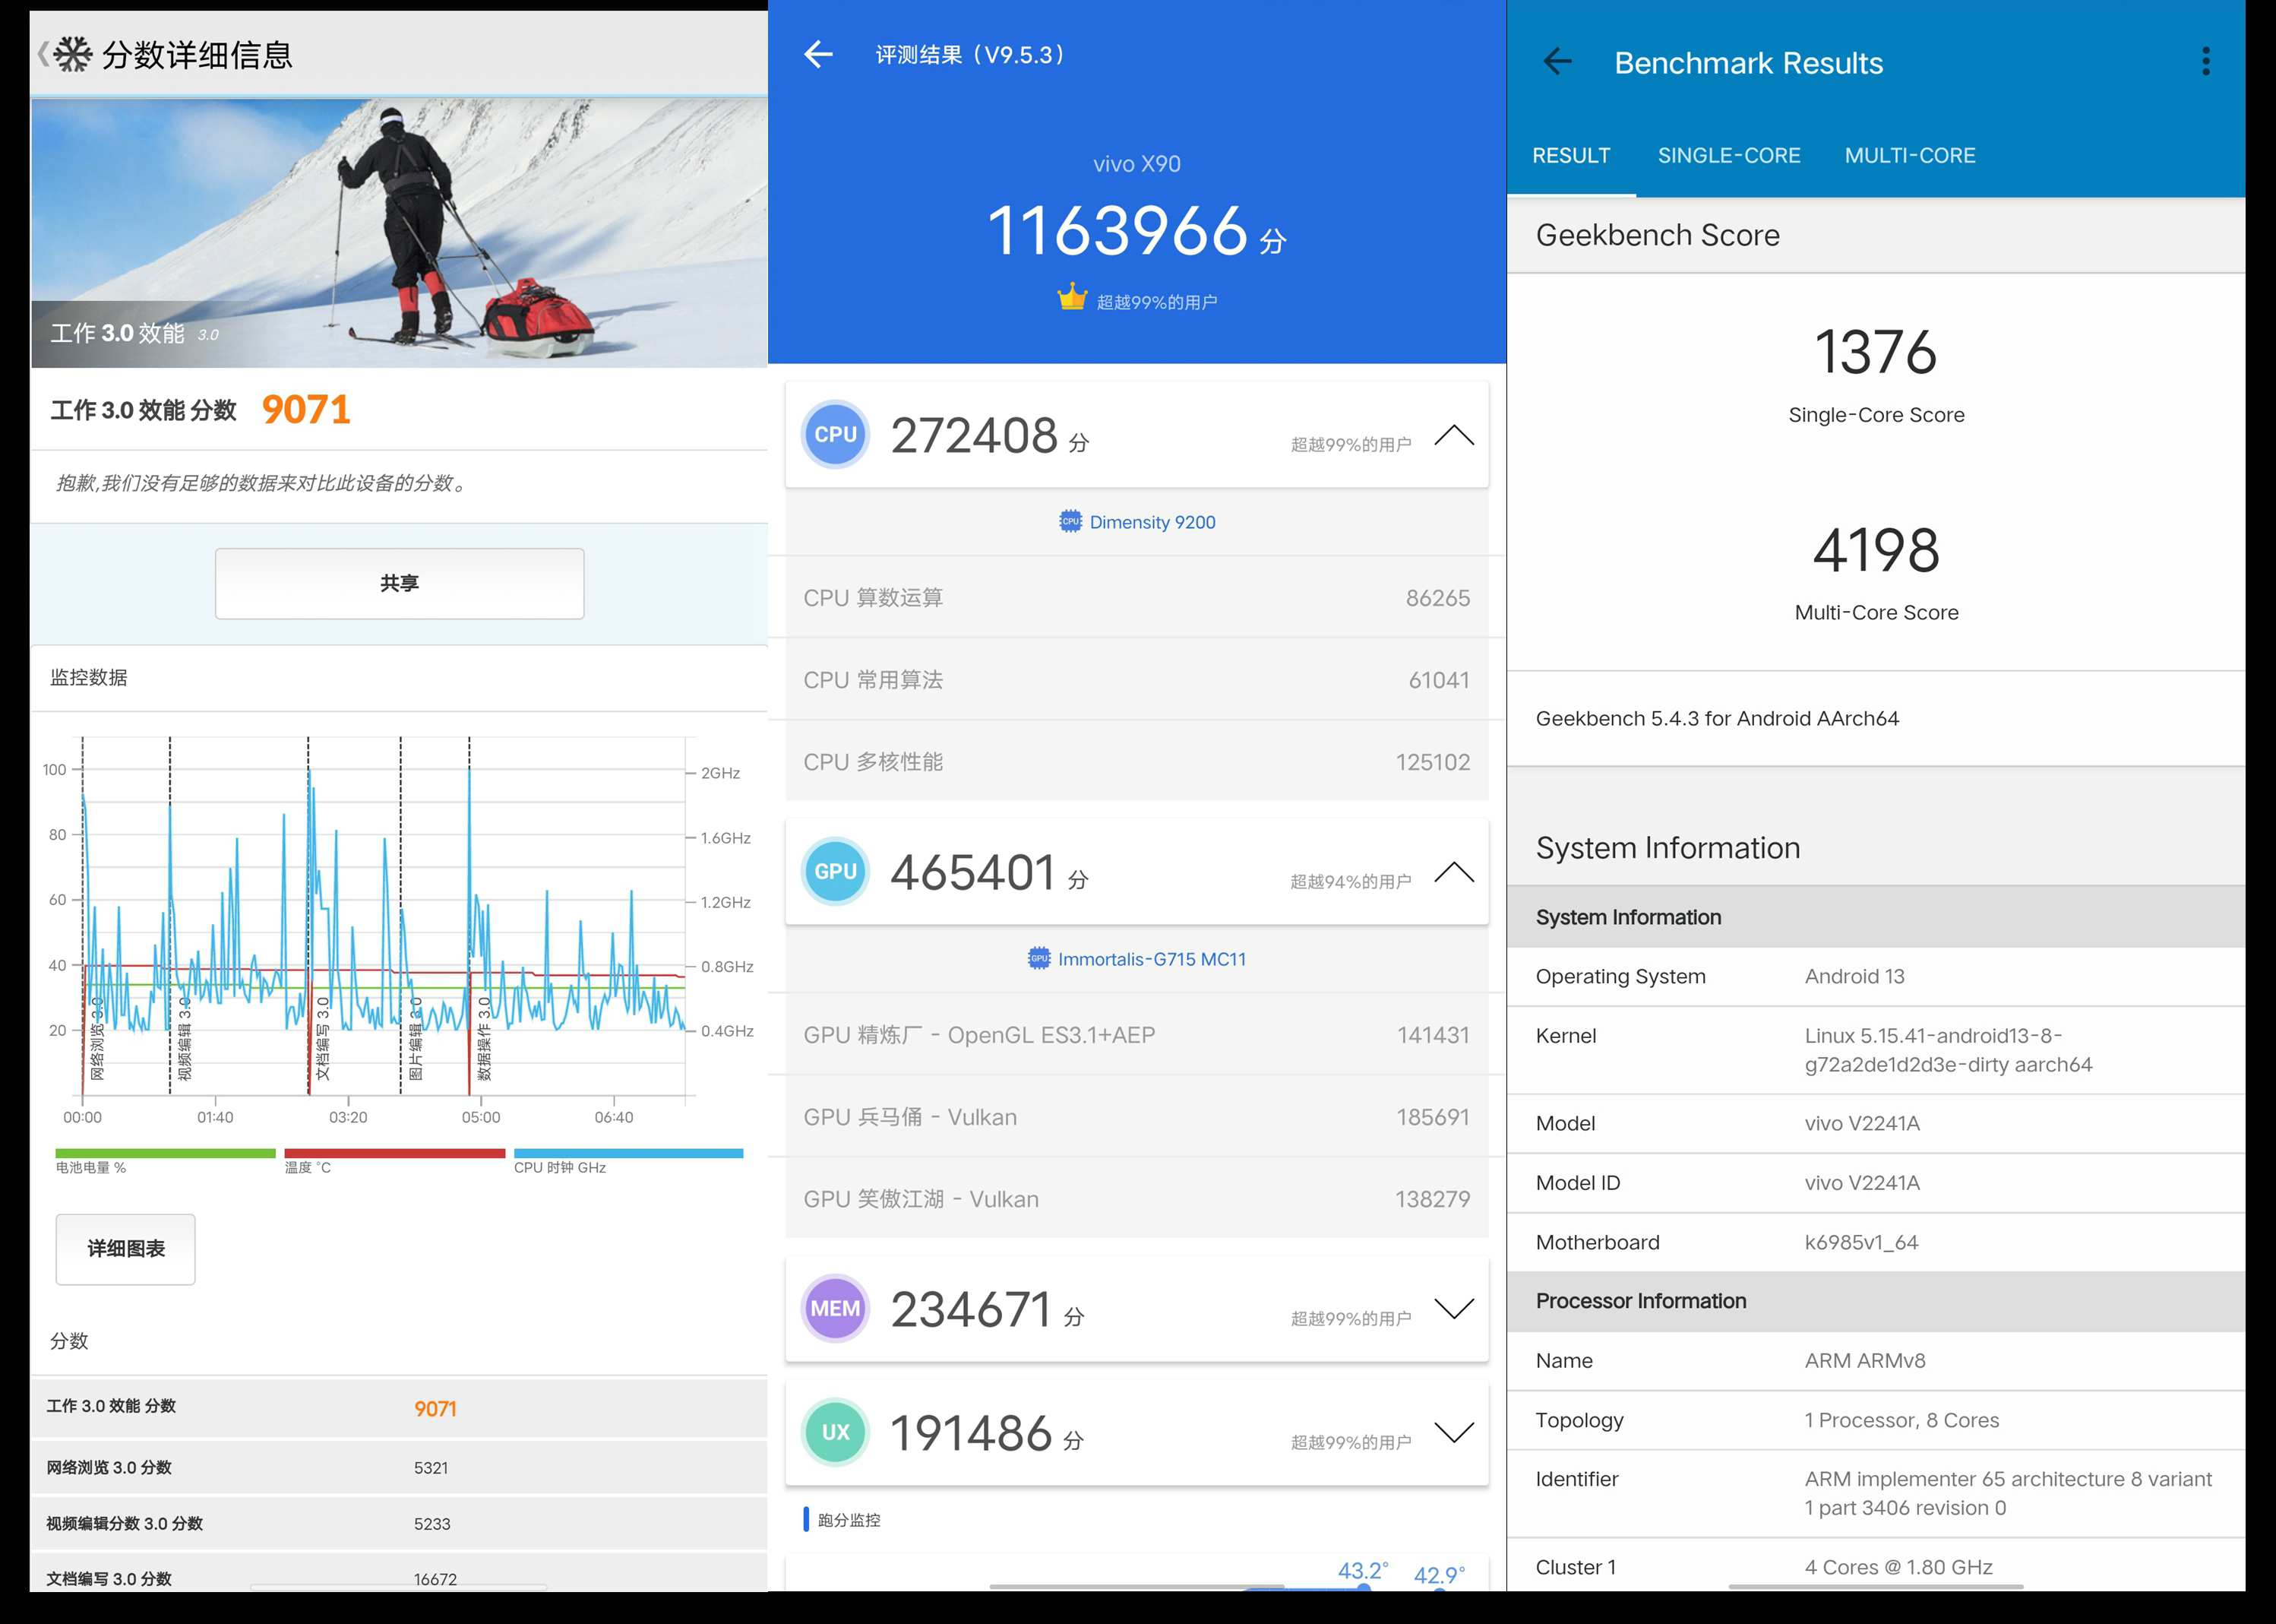This screenshot has width=2276, height=1624.
Task: Go back from AnTuTu results page
Action: pyautogui.click(x=819, y=54)
